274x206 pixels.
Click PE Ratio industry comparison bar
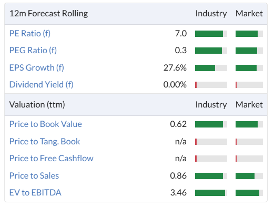tap(211, 34)
